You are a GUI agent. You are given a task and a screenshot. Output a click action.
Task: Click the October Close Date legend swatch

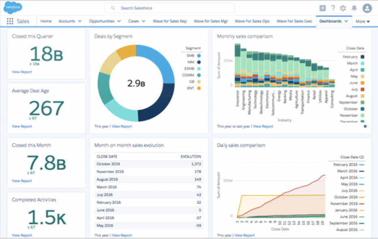coord(362,109)
